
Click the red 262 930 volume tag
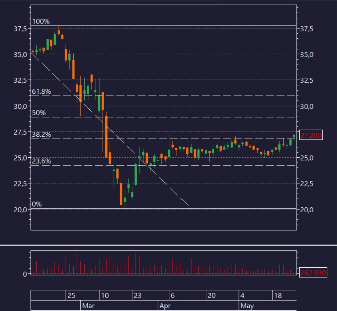(313, 273)
